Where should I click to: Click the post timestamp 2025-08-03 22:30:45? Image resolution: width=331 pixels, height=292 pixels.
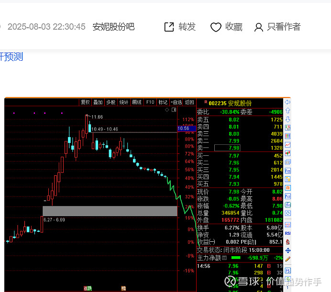[46, 27]
